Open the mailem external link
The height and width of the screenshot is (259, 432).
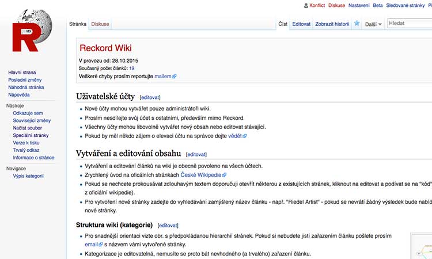[163, 76]
